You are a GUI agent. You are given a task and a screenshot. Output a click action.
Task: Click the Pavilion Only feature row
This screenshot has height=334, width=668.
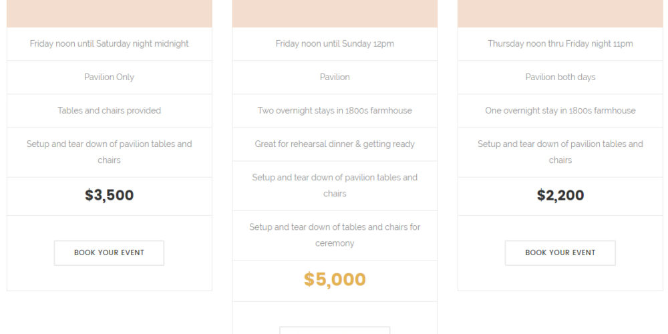[109, 77]
